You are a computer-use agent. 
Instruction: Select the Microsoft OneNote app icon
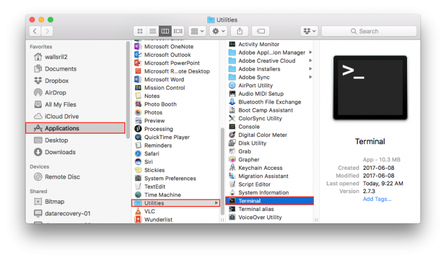[x=138, y=46]
